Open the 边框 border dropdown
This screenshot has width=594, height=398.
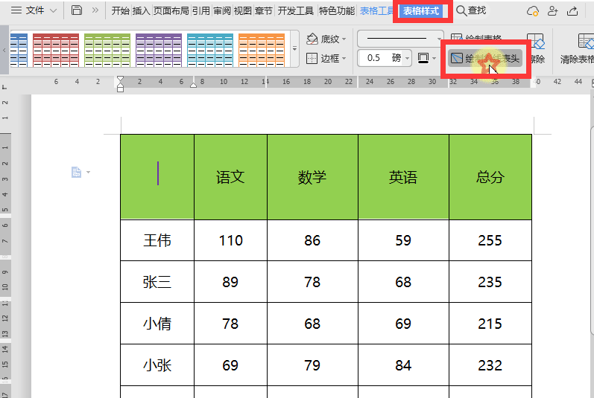324,58
